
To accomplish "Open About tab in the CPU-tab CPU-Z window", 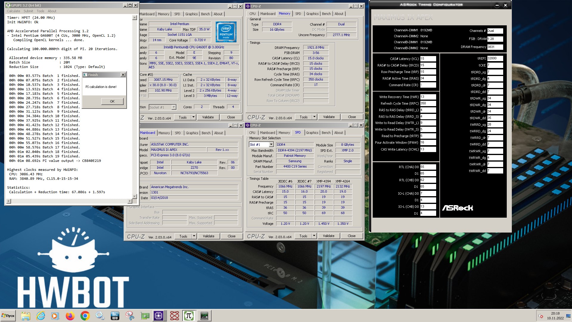I will tap(218, 14).
